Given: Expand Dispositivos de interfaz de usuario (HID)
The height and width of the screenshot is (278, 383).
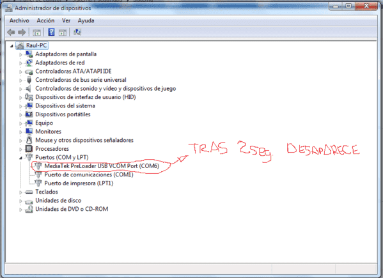Looking at the screenshot, I should (20, 98).
